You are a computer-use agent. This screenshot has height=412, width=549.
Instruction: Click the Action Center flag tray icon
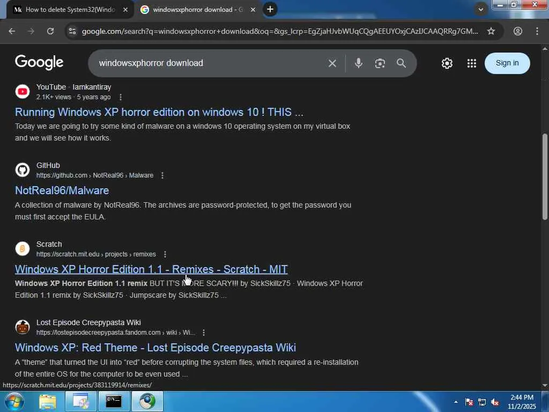coord(469,402)
